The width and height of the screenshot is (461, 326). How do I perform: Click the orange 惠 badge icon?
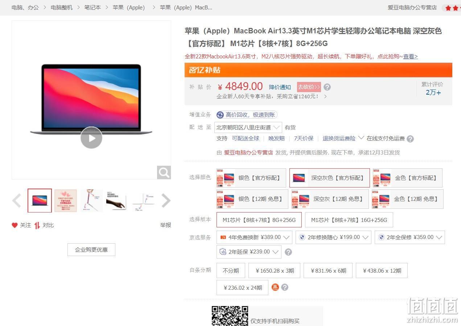click(x=275, y=287)
